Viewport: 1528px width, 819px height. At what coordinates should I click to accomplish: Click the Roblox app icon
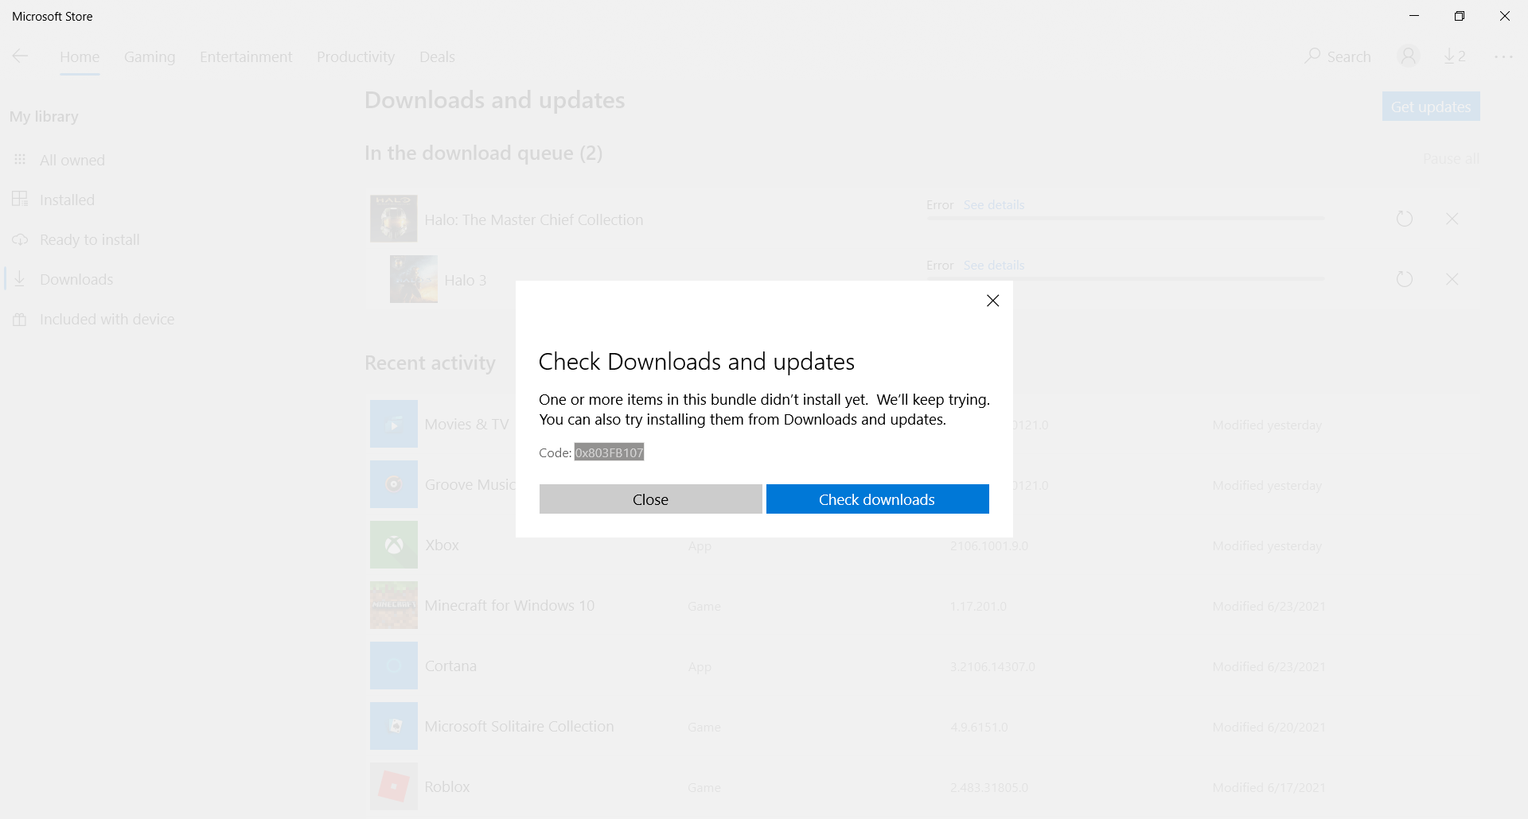pos(393,786)
